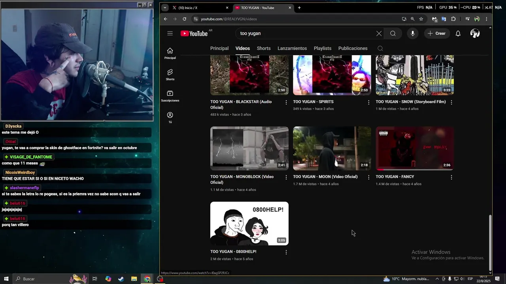Open options menu for MONOBLOCK video

tap(286, 177)
